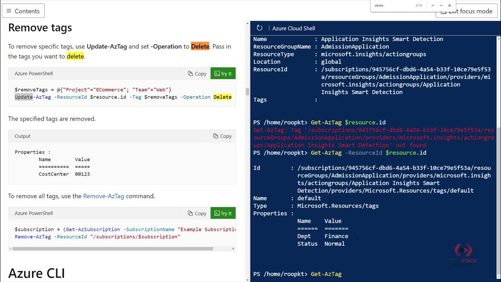Viewport: 501px width, 282px height.
Task: Copy the Remove-AzTag code snippet
Action: [x=197, y=213]
